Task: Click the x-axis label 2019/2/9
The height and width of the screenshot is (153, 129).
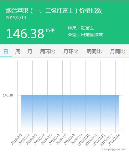Action: click(x=77, y=139)
